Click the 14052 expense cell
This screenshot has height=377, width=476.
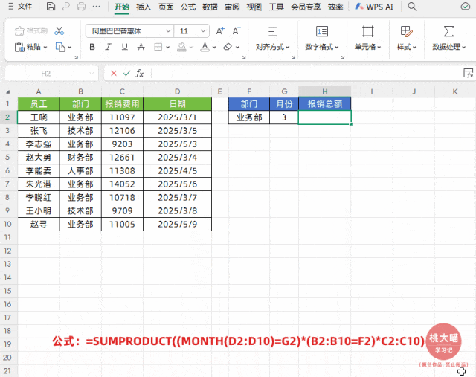click(122, 184)
